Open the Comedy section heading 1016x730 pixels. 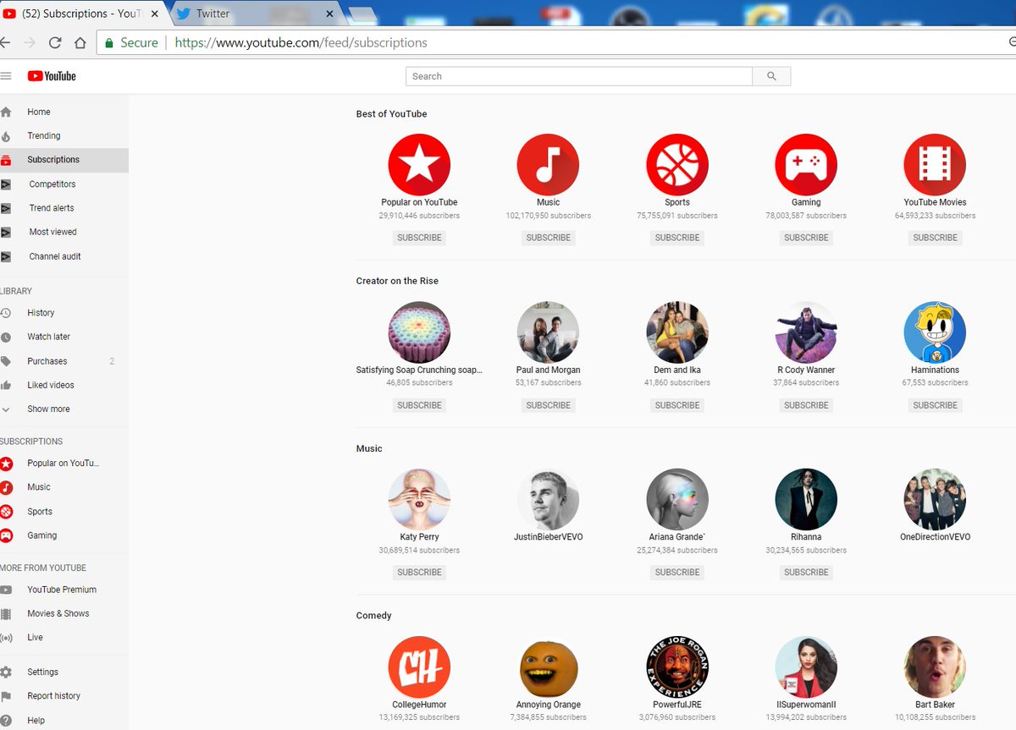(373, 616)
